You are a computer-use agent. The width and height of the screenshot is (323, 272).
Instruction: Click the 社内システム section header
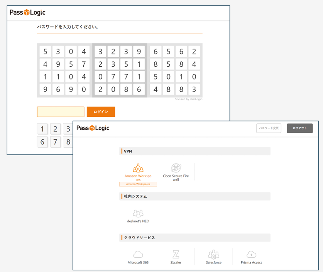click(194, 196)
